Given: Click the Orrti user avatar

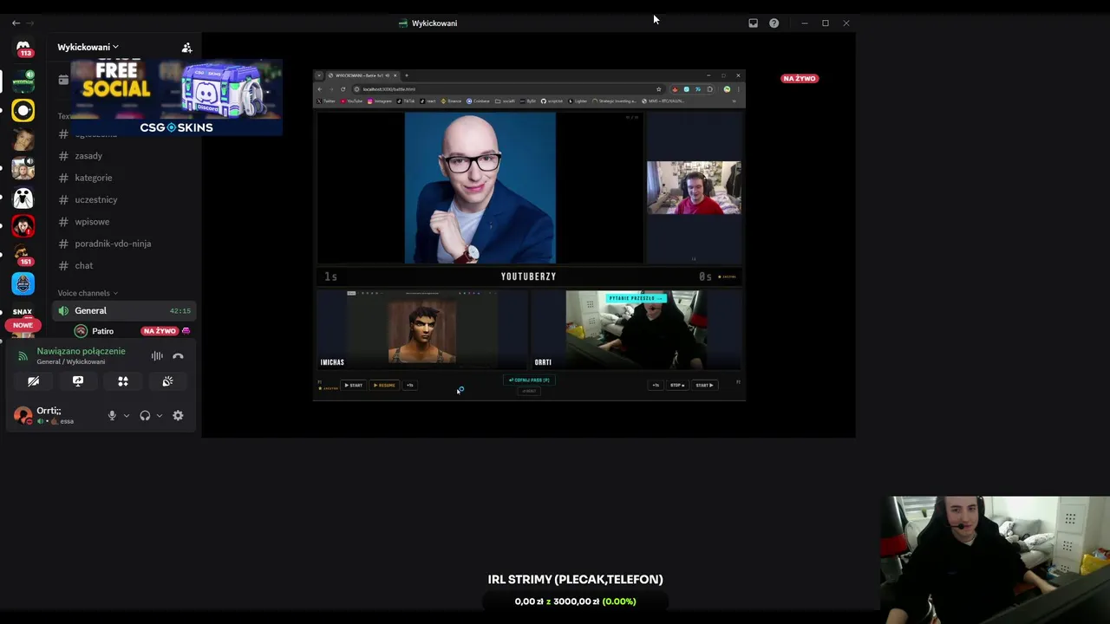Looking at the screenshot, I should pos(23,416).
